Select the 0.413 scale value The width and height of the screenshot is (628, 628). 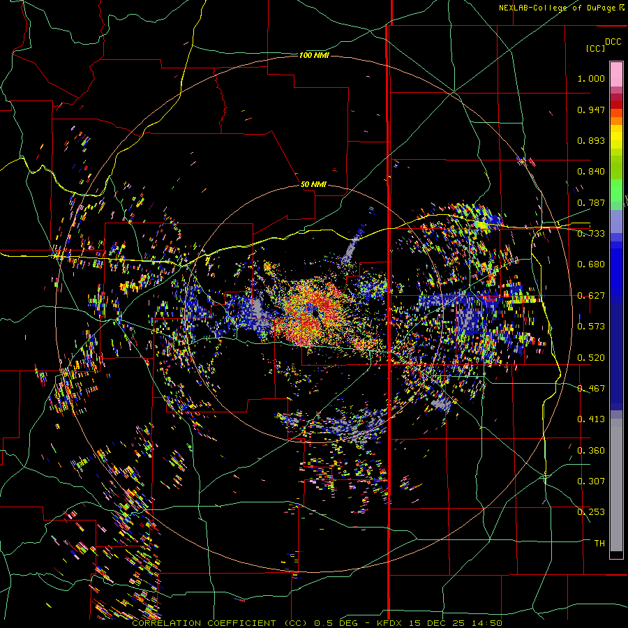[x=591, y=419]
